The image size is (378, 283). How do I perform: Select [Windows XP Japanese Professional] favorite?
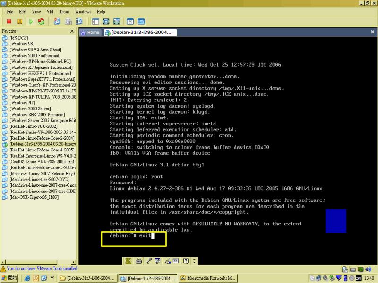[x=41, y=67]
